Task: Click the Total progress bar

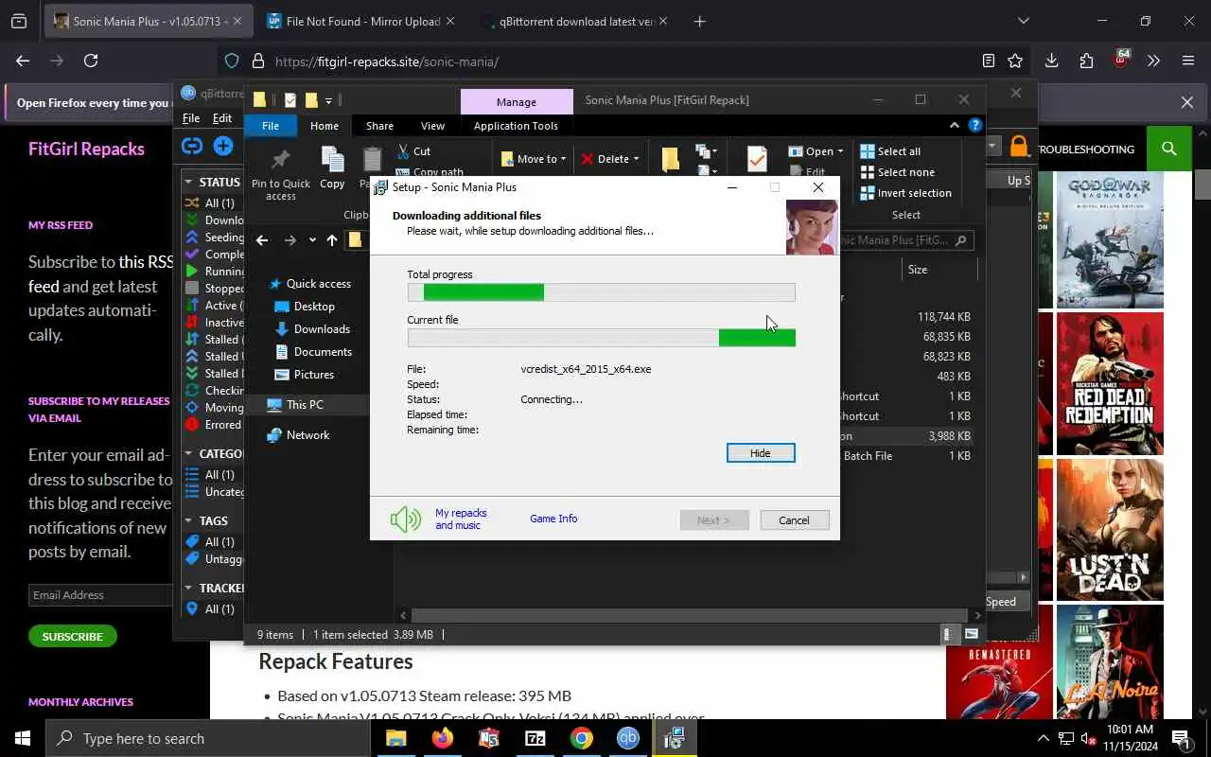Action: pyautogui.click(x=601, y=292)
